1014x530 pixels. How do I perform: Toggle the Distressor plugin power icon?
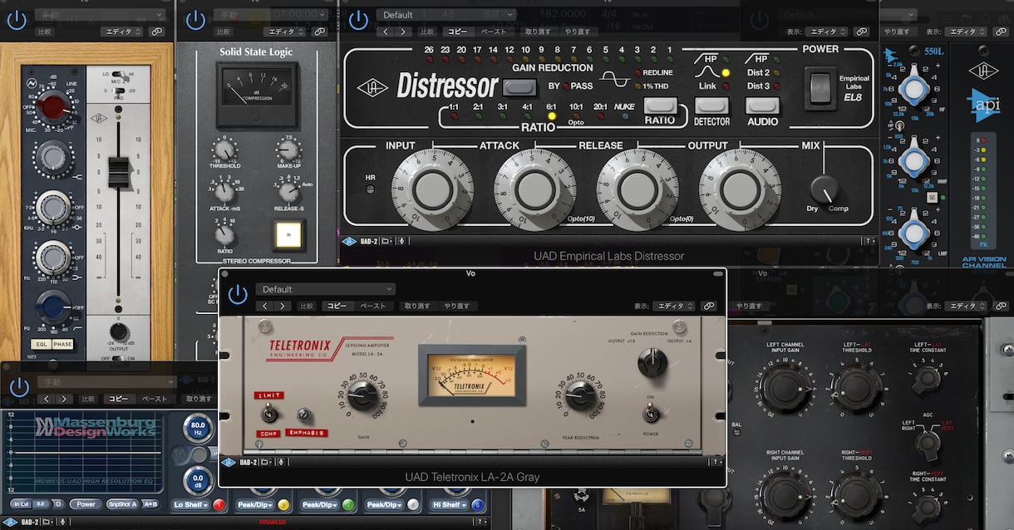pos(359,20)
